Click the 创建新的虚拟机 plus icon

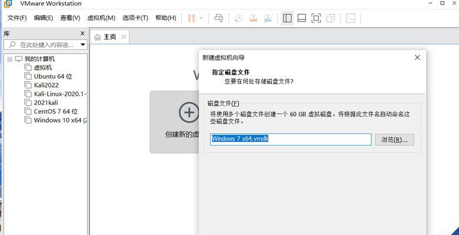[x=189, y=112]
